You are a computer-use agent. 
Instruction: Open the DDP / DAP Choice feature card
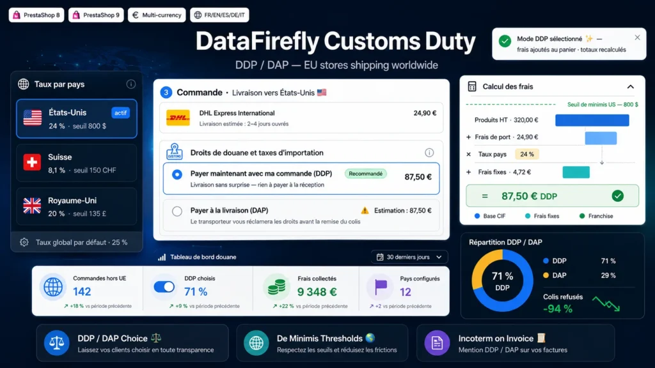click(132, 343)
